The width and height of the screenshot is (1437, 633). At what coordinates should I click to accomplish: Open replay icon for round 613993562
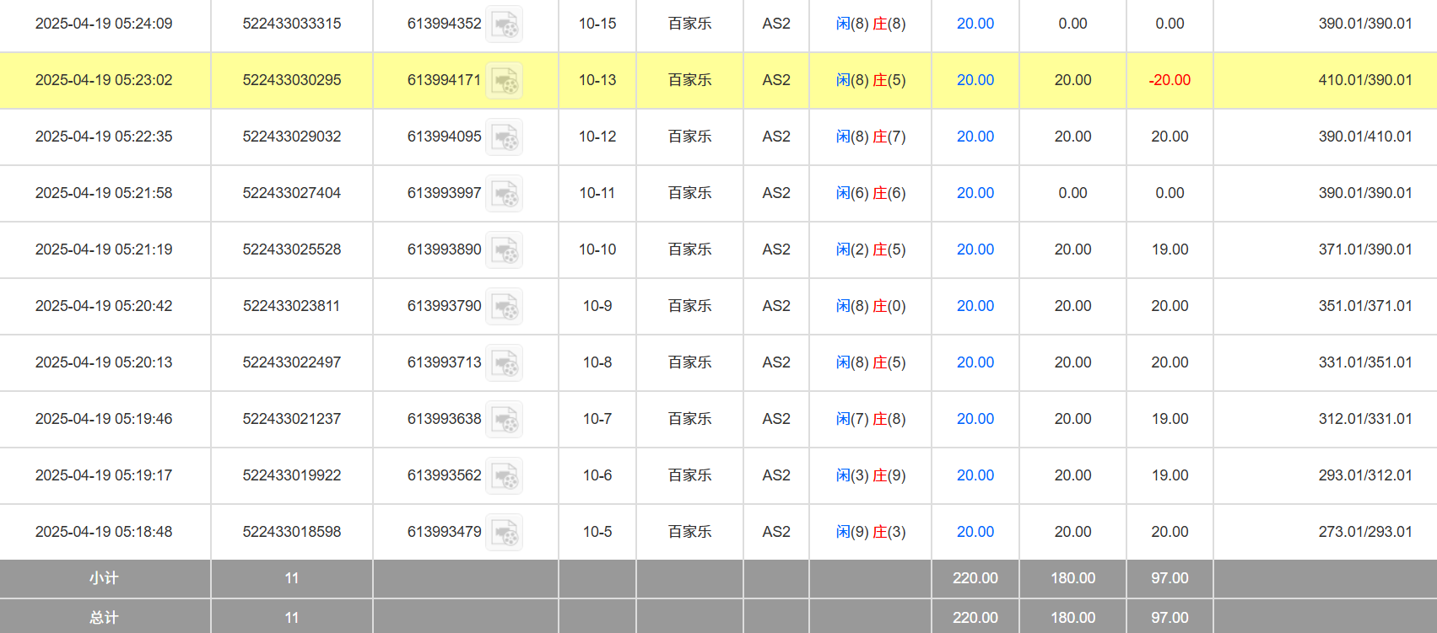pos(505,476)
